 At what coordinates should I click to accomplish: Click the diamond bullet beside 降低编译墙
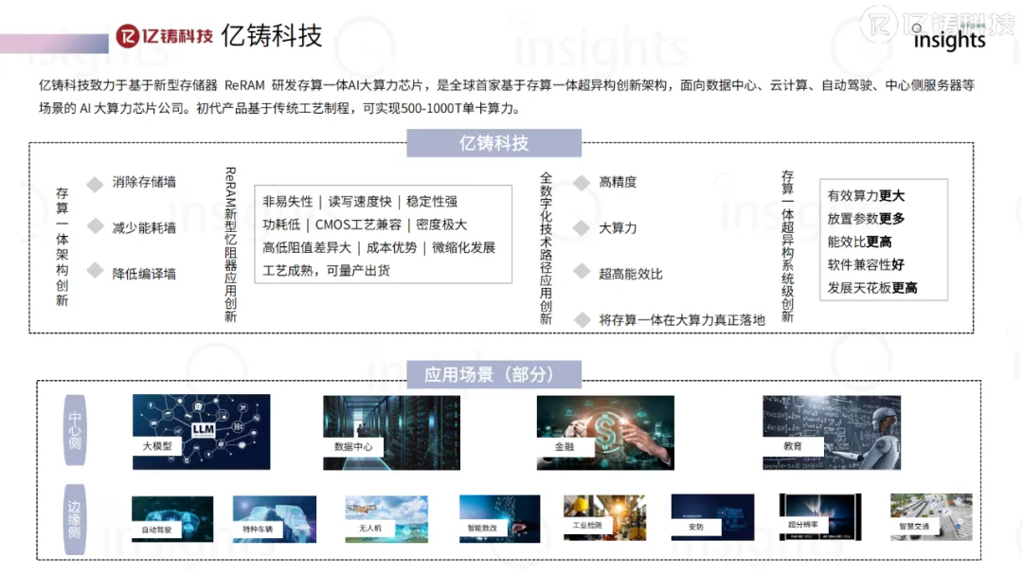point(96,270)
